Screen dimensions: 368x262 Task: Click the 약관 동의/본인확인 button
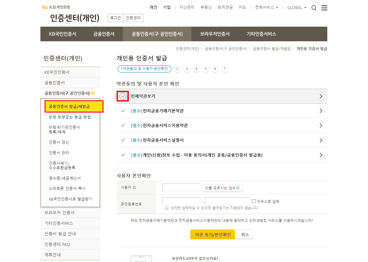pos(213,234)
